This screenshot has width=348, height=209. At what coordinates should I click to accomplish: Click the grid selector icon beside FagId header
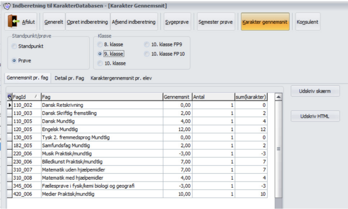pyautogui.click(x=9, y=97)
